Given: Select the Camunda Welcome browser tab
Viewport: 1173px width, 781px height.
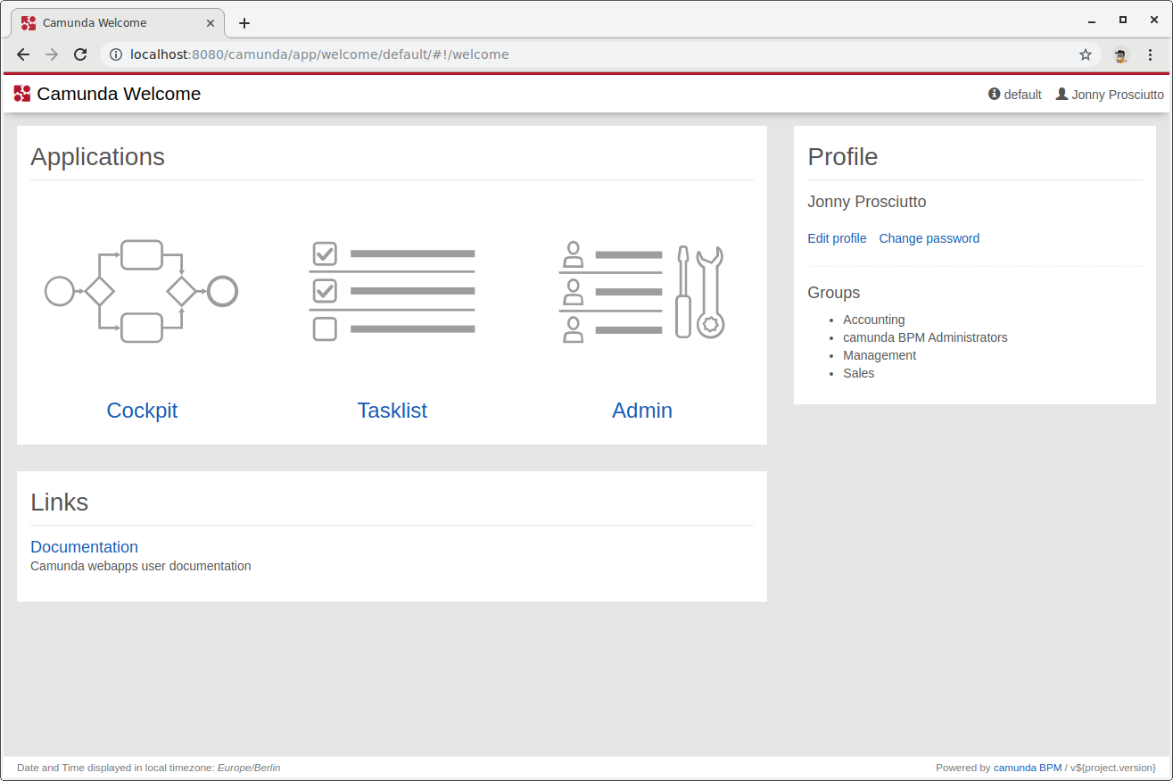Looking at the screenshot, I should tap(120, 23).
